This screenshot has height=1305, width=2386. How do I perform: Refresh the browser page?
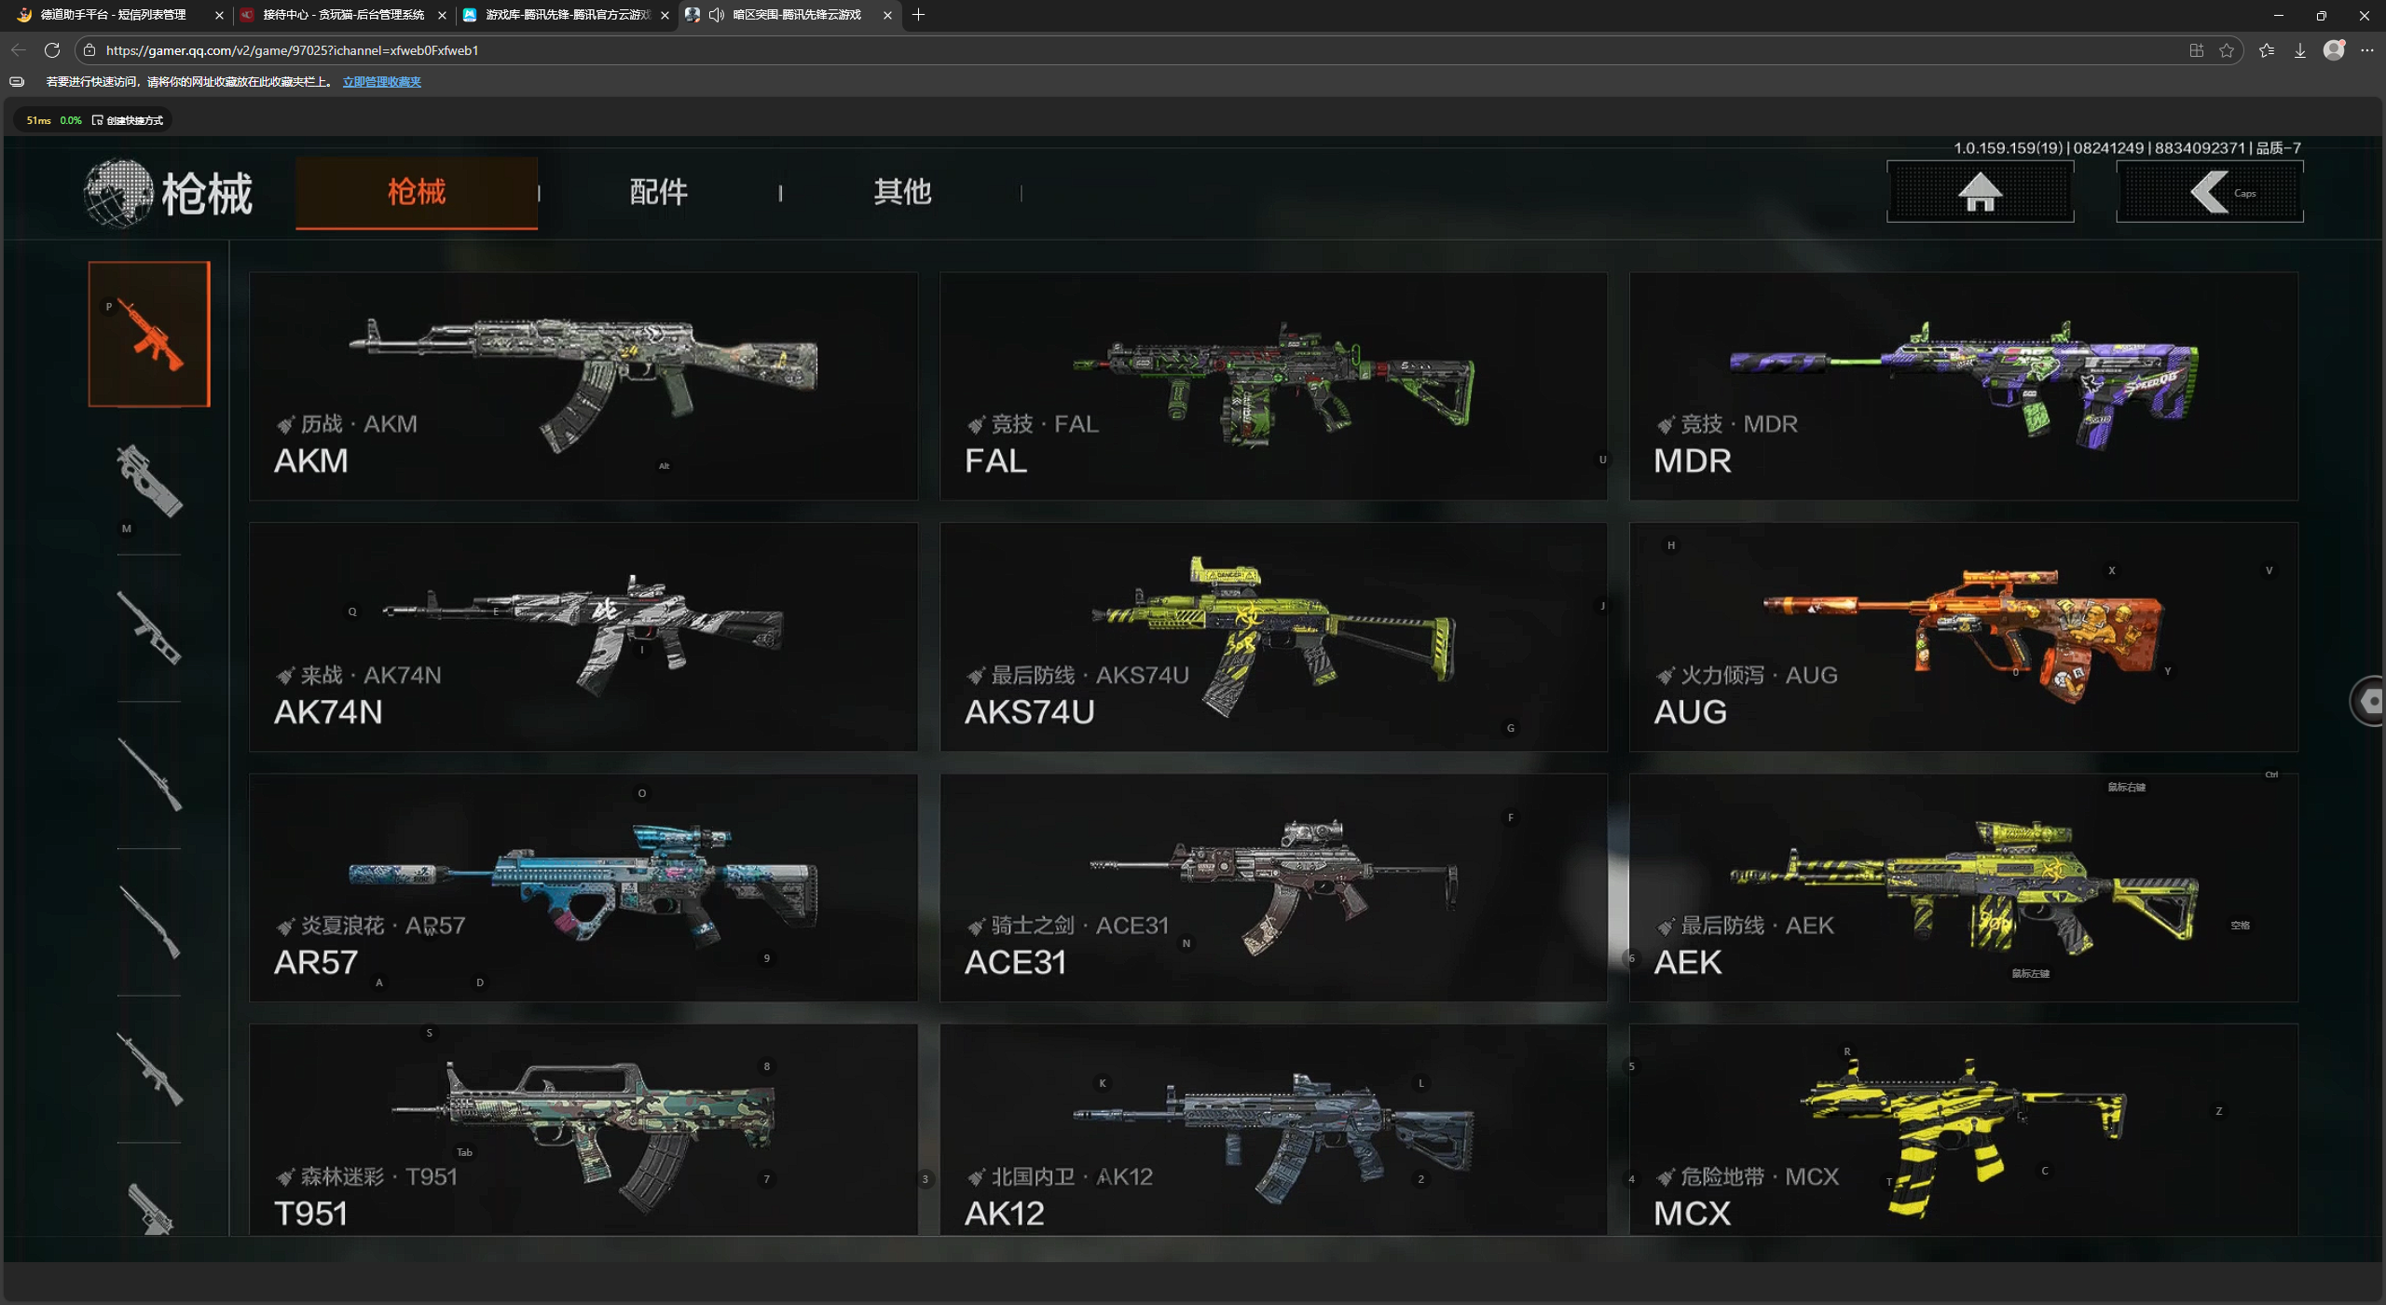pyautogui.click(x=52, y=50)
